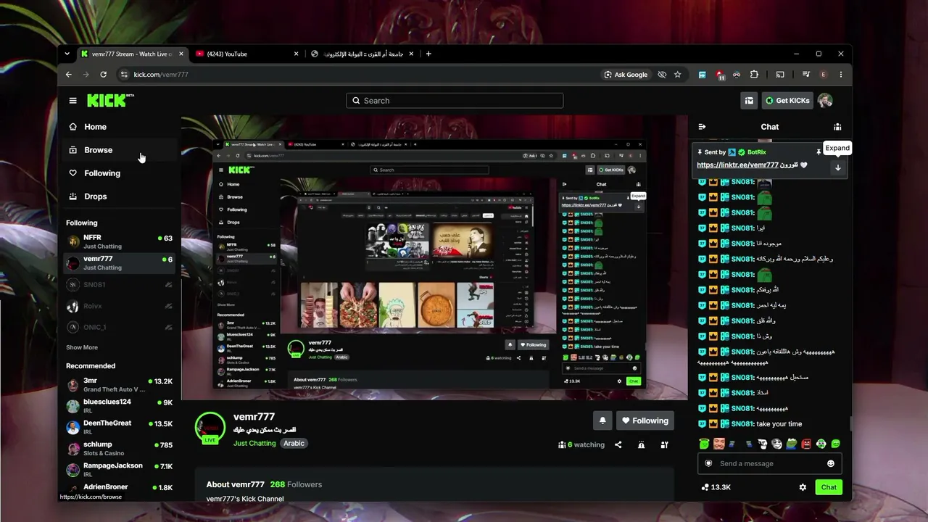Open the Drops page
Image resolution: width=928 pixels, height=522 pixels.
pos(120,196)
